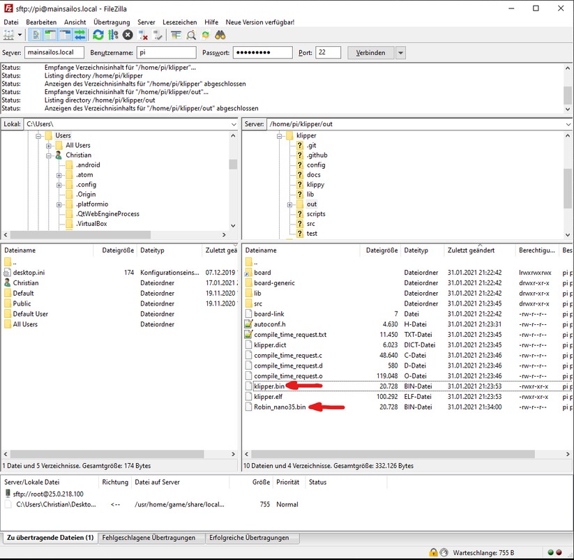Viewport: 574px width, 560px height.
Task: Click the process transfer queue icon
Action: pyautogui.click(x=113, y=35)
